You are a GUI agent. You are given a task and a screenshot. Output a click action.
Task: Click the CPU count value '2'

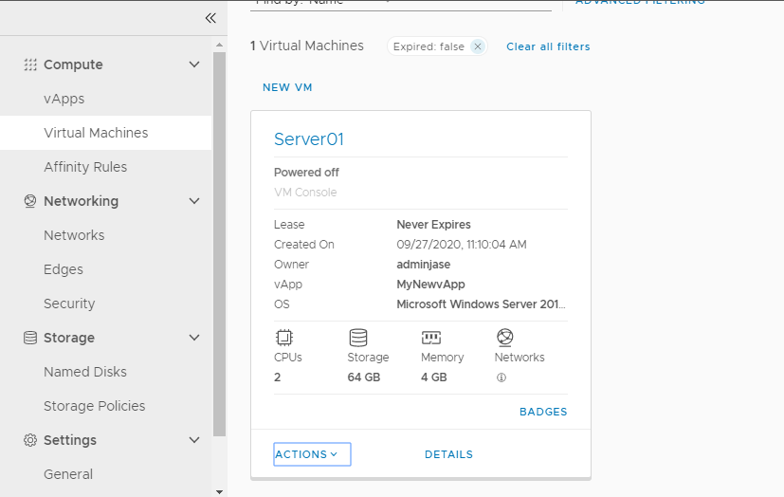click(278, 377)
